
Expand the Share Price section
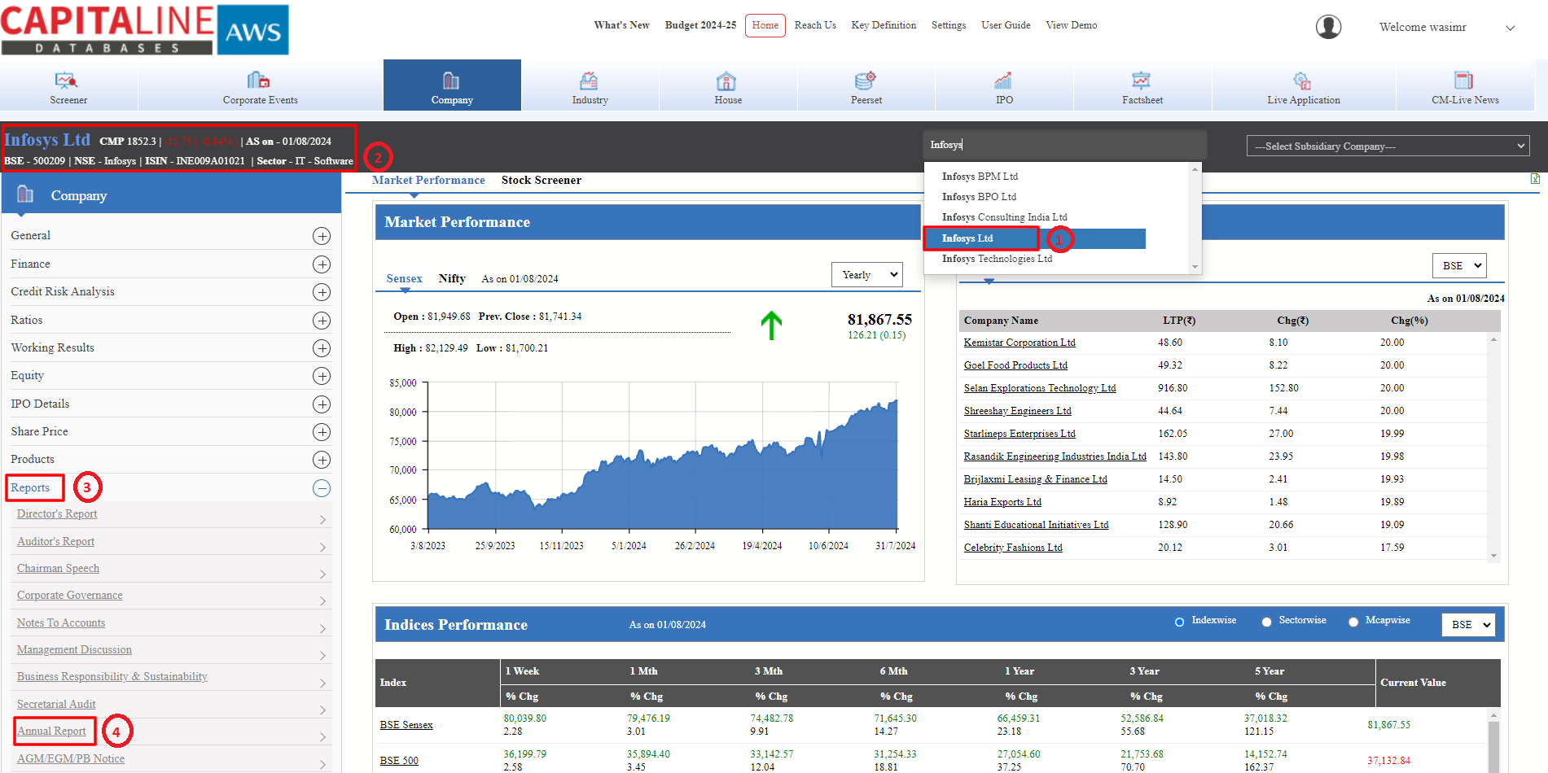pos(322,432)
